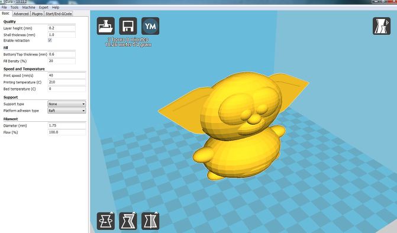
Task: Toggle the Enable retraction checkbox
Action: click(50, 40)
